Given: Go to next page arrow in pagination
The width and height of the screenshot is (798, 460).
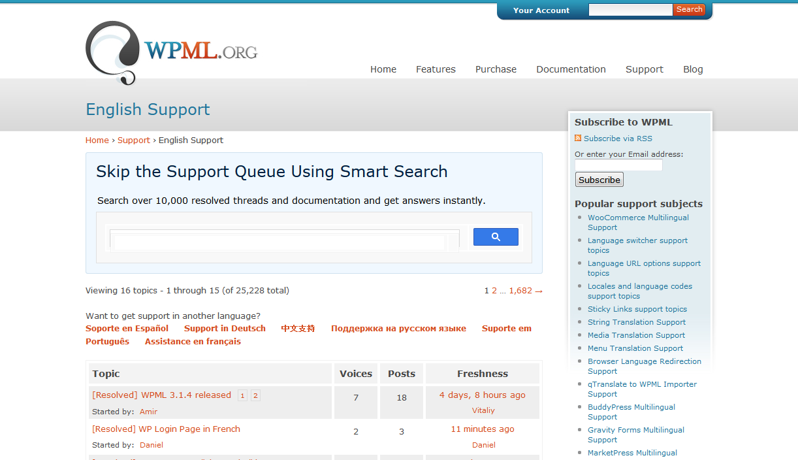Looking at the screenshot, I should [x=539, y=291].
